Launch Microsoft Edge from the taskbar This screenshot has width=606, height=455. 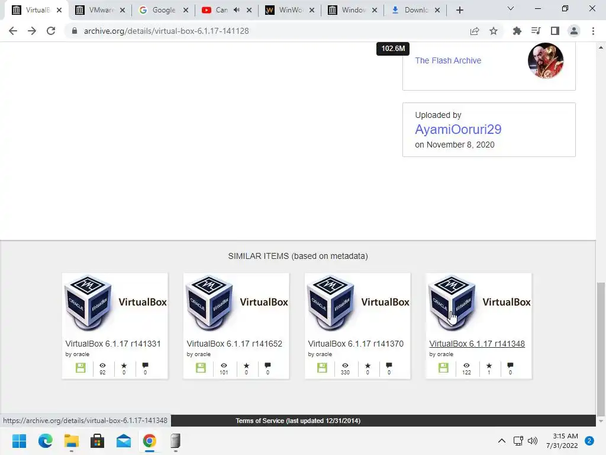tap(45, 441)
